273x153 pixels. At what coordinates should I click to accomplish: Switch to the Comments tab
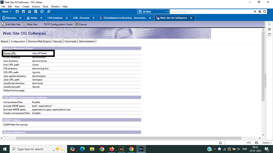coord(70,41)
